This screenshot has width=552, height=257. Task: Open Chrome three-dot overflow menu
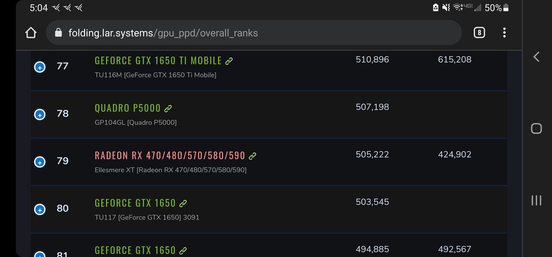click(x=504, y=33)
